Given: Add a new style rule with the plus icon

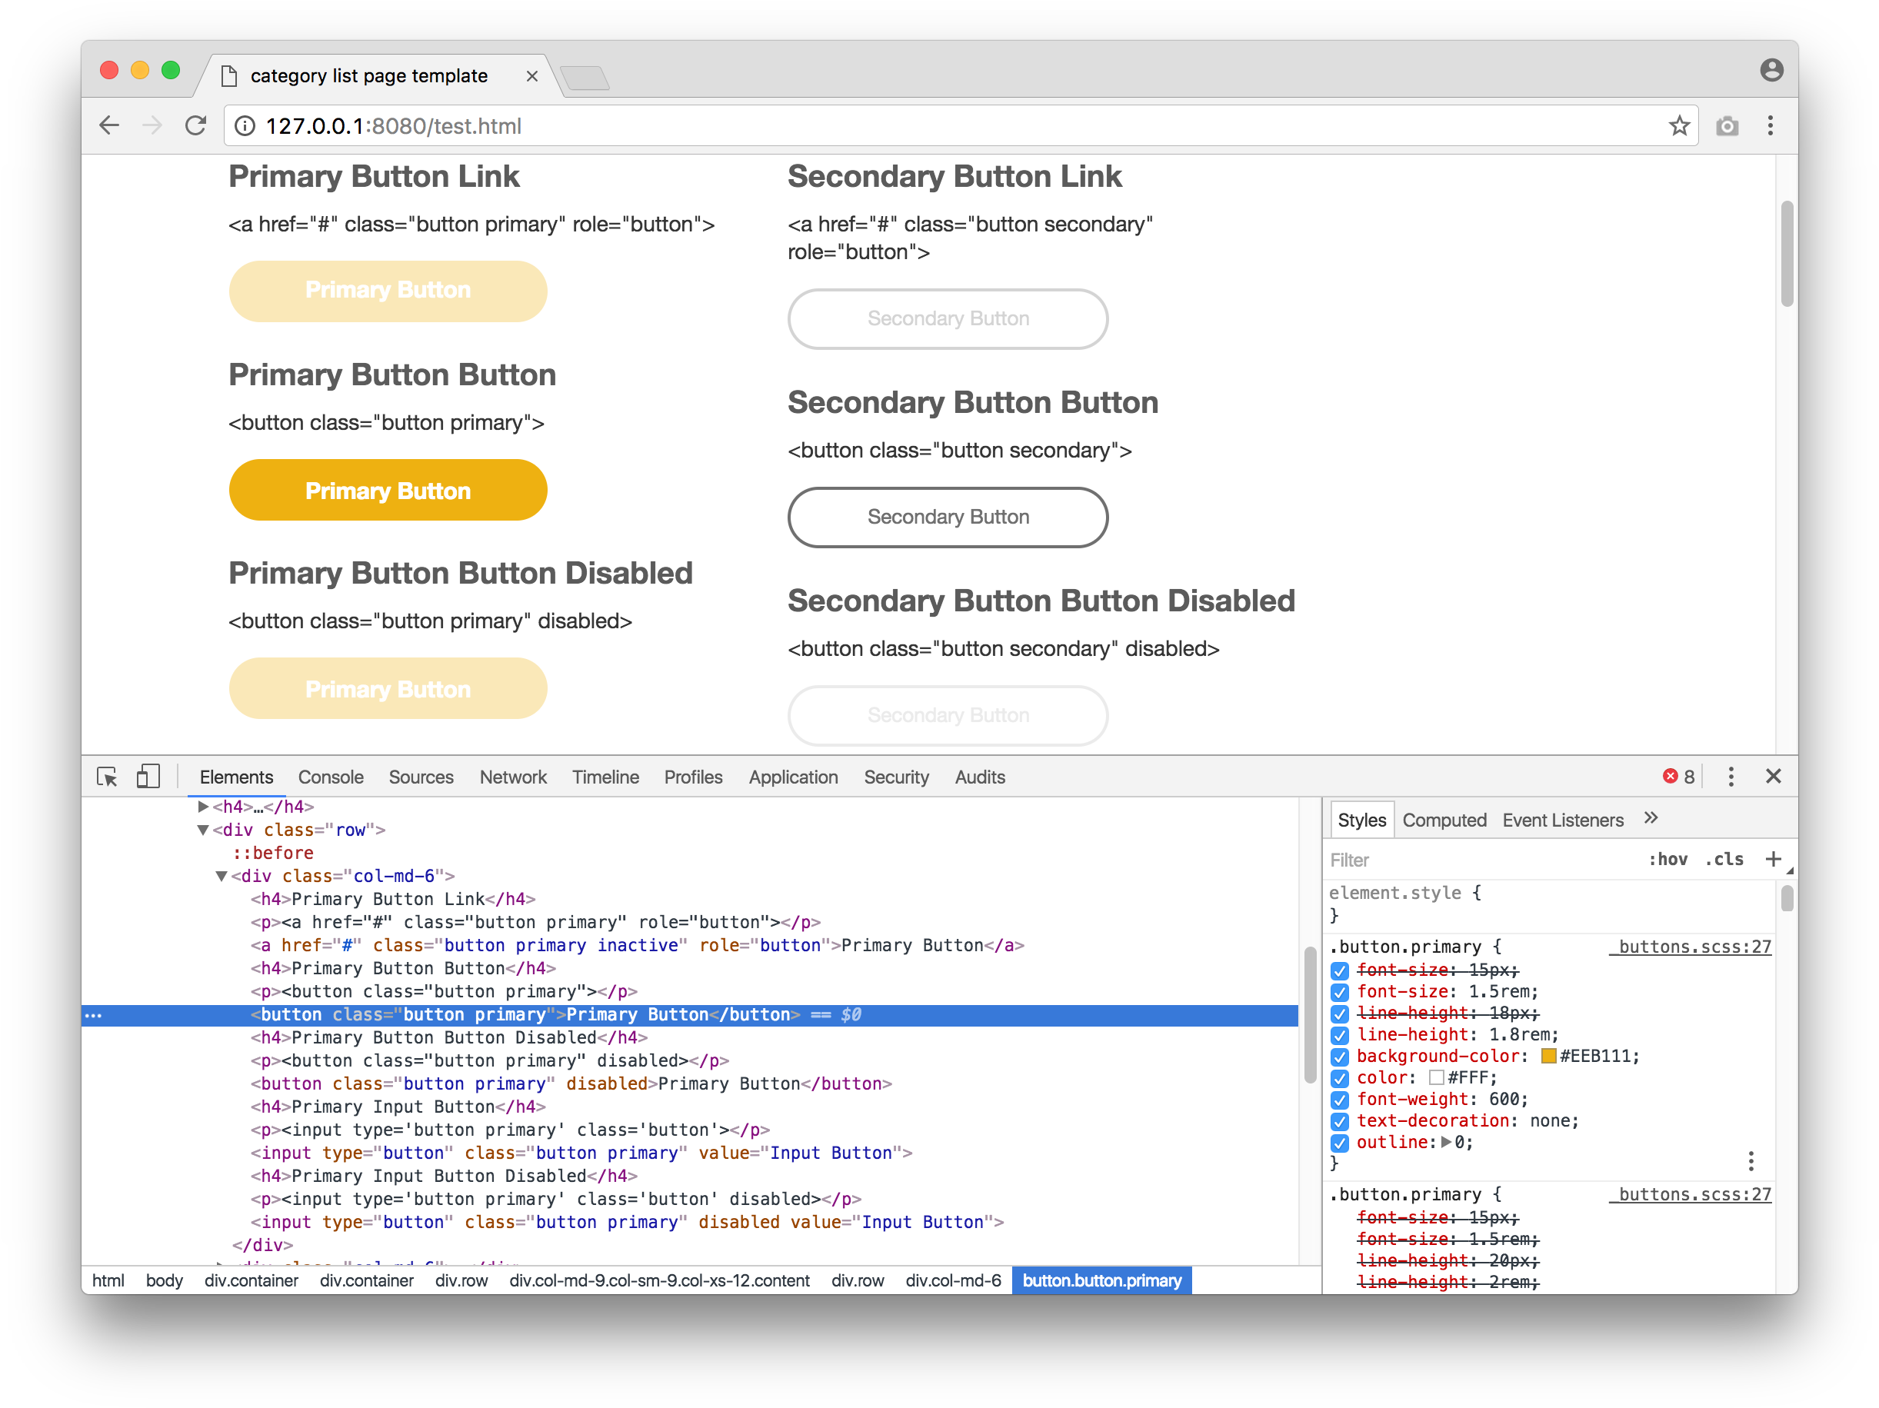Looking at the screenshot, I should point(1773,858).
